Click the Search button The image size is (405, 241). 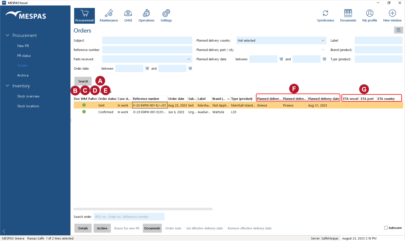[x=83, y=81]
